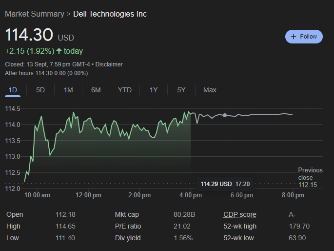The image size is (334, 251).
Task: Click the Div yield label
Action: pos(128,238)
